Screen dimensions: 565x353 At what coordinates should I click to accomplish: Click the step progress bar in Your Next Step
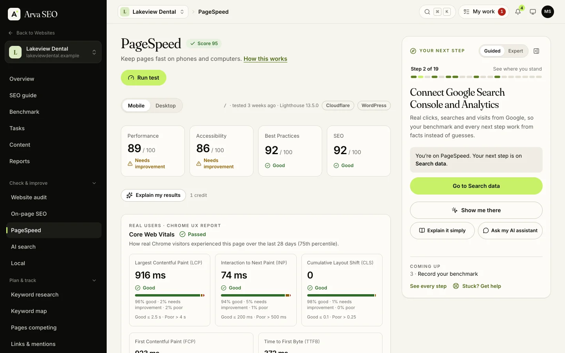(476, 77)
